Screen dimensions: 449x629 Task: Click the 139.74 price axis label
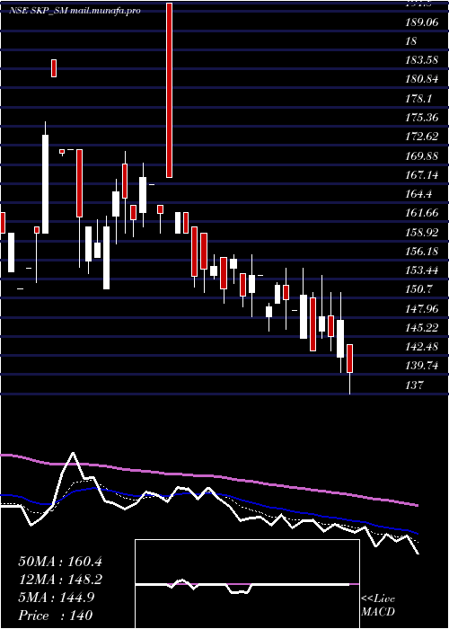pos(422,366)
